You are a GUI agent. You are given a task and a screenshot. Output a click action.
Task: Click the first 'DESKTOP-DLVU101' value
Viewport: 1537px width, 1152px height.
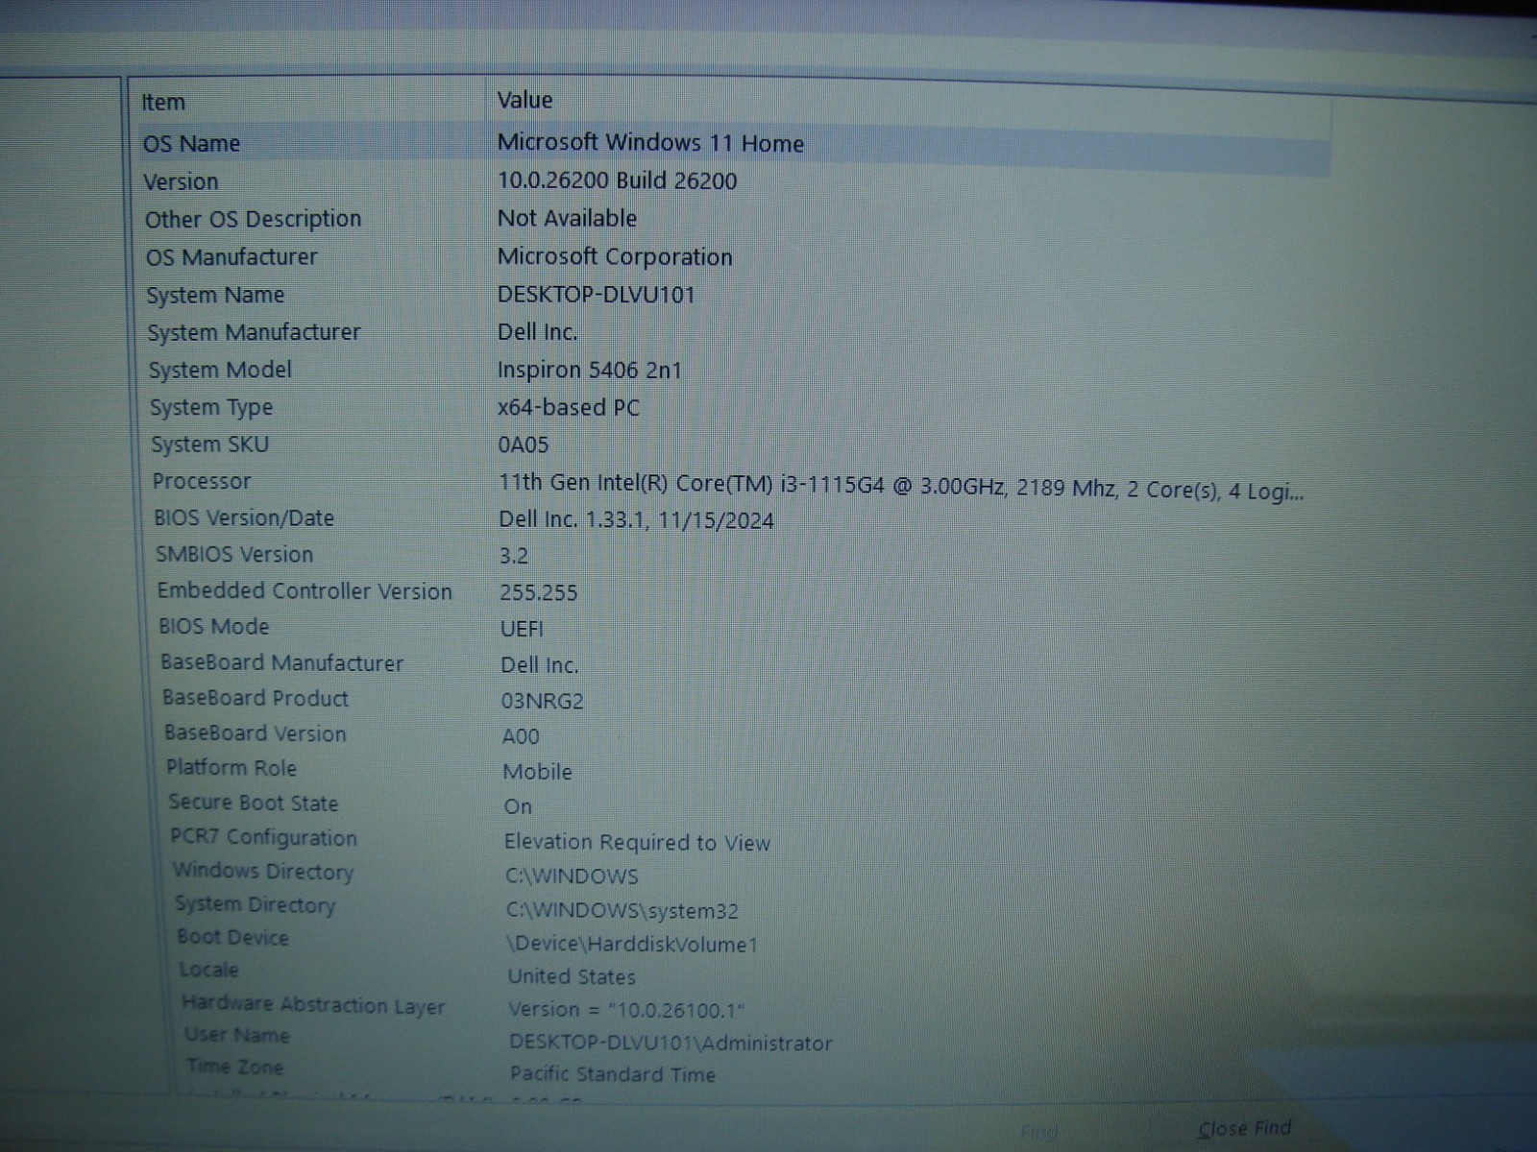596,295
